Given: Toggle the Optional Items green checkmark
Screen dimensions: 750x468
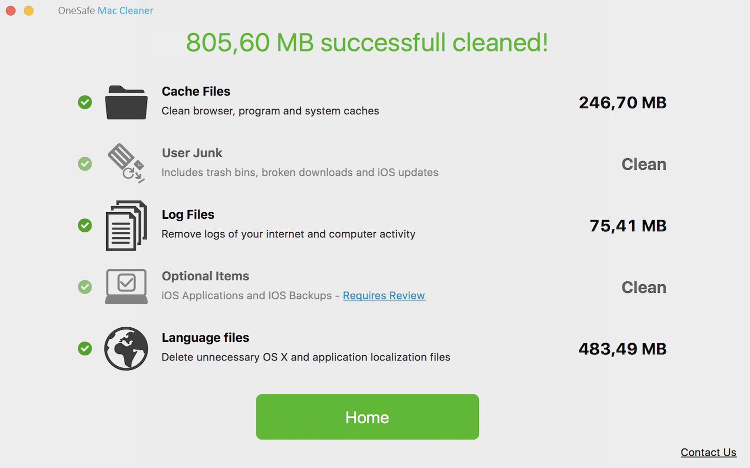Looking at the screenshot, I should click(85, 287).
